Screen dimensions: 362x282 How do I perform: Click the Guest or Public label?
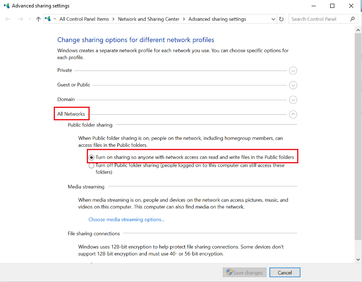point(74,85)
